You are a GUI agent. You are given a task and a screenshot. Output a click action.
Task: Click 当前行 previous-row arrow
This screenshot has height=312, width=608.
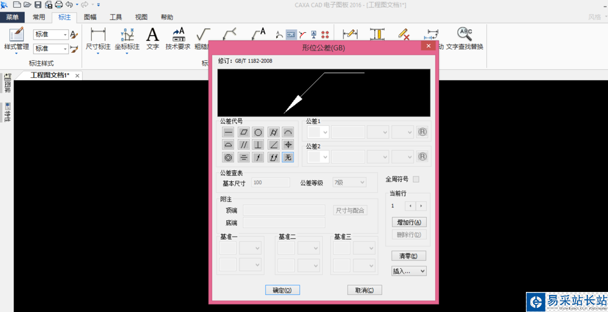(410, 206)
